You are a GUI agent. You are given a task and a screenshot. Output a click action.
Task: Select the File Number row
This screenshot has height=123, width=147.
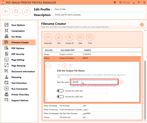click(x=92, y=106)
